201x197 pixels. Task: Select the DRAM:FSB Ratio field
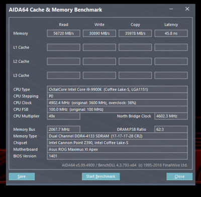point(171,129)
